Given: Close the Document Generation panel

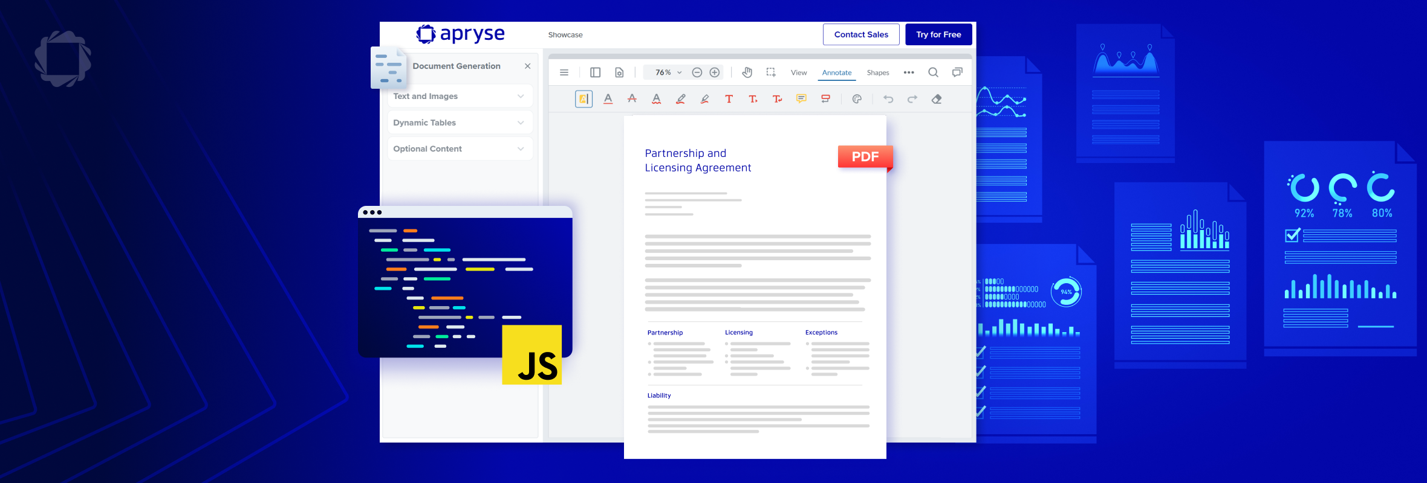Looking at the screenshot, I should tap(528, 66).
